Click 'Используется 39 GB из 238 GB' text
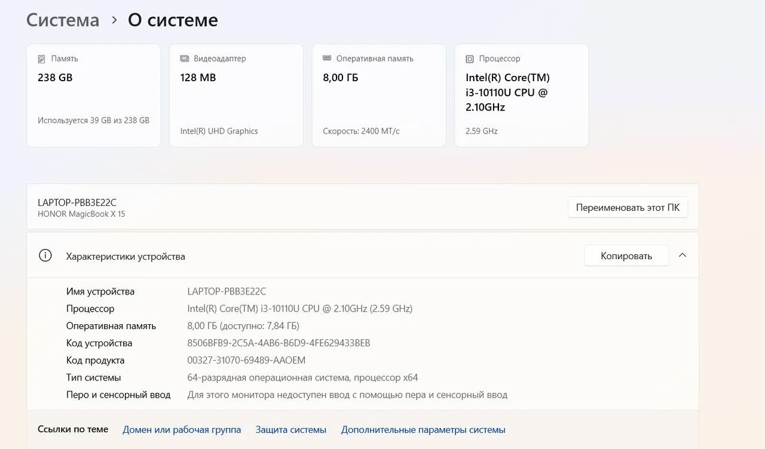This screenshot has width=765, height=449. [93, 120]
